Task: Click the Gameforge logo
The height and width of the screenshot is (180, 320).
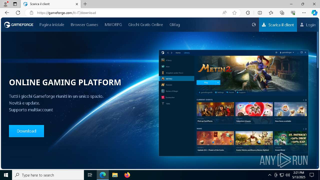Action: tap(19, 24)
